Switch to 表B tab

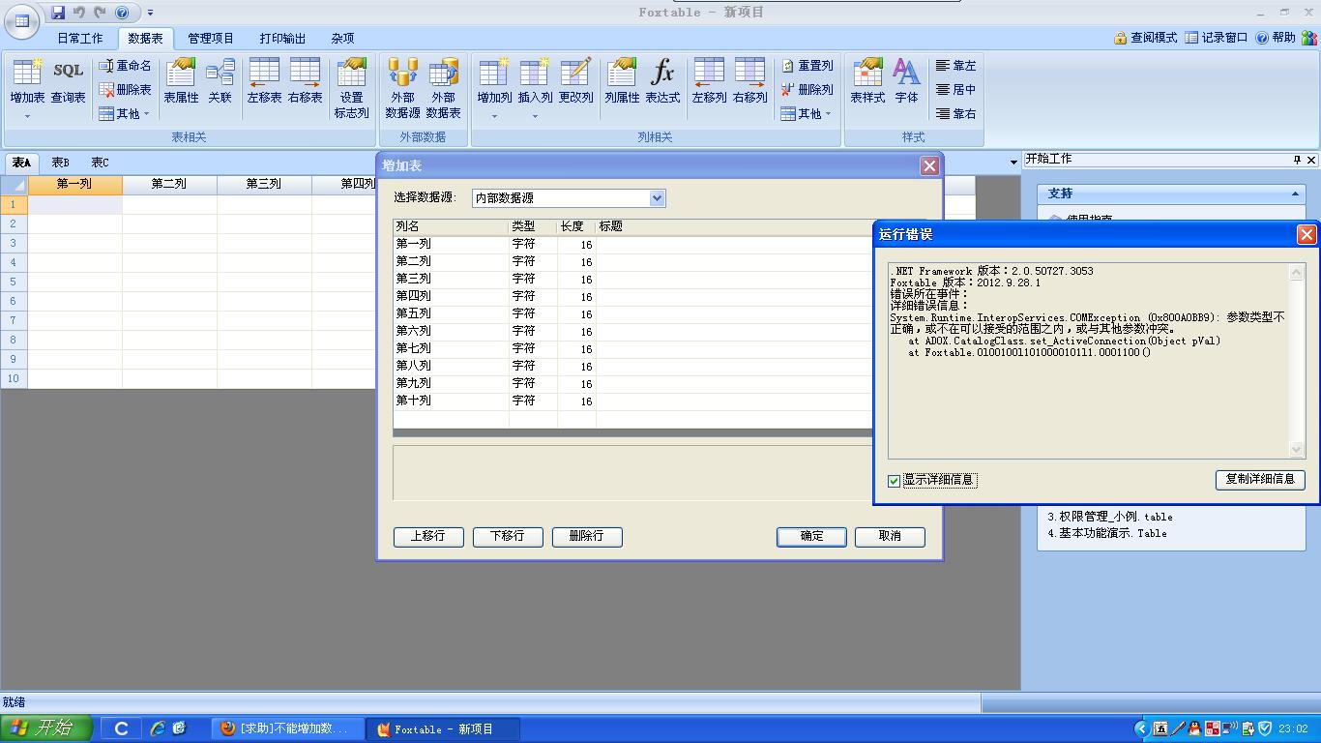[x=60, y=163]
